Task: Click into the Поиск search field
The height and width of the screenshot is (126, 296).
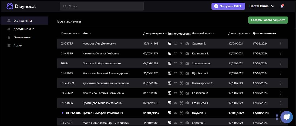Action: (x=102, y=6)
